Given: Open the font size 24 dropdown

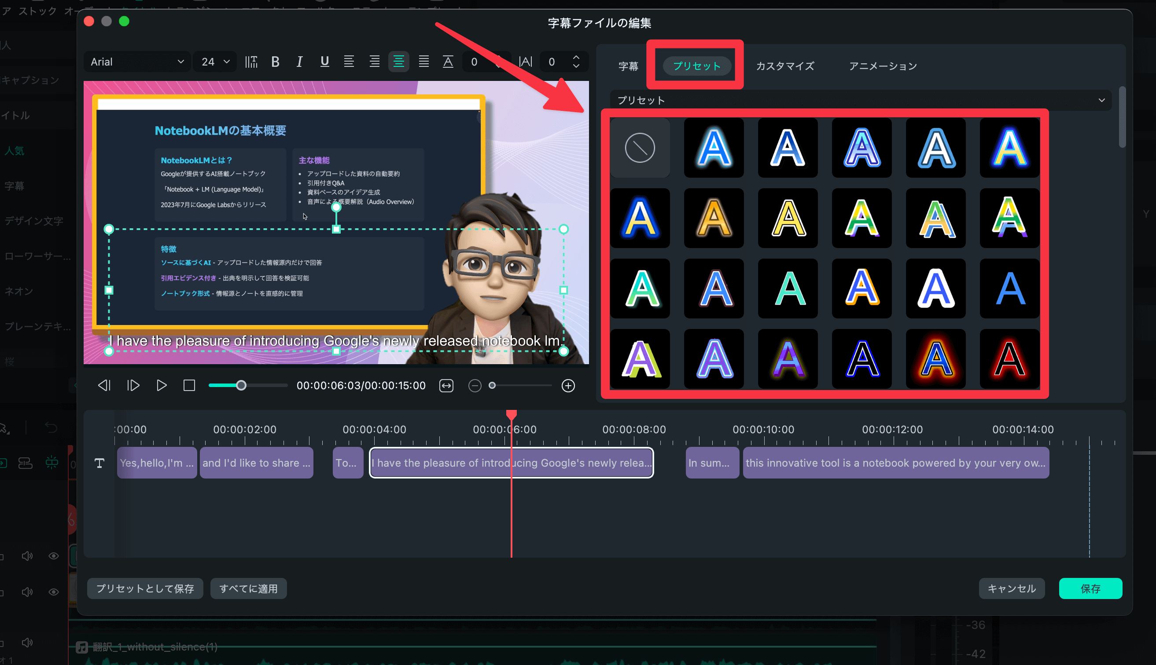Looking at the screenshot, I should click(215, 62).
